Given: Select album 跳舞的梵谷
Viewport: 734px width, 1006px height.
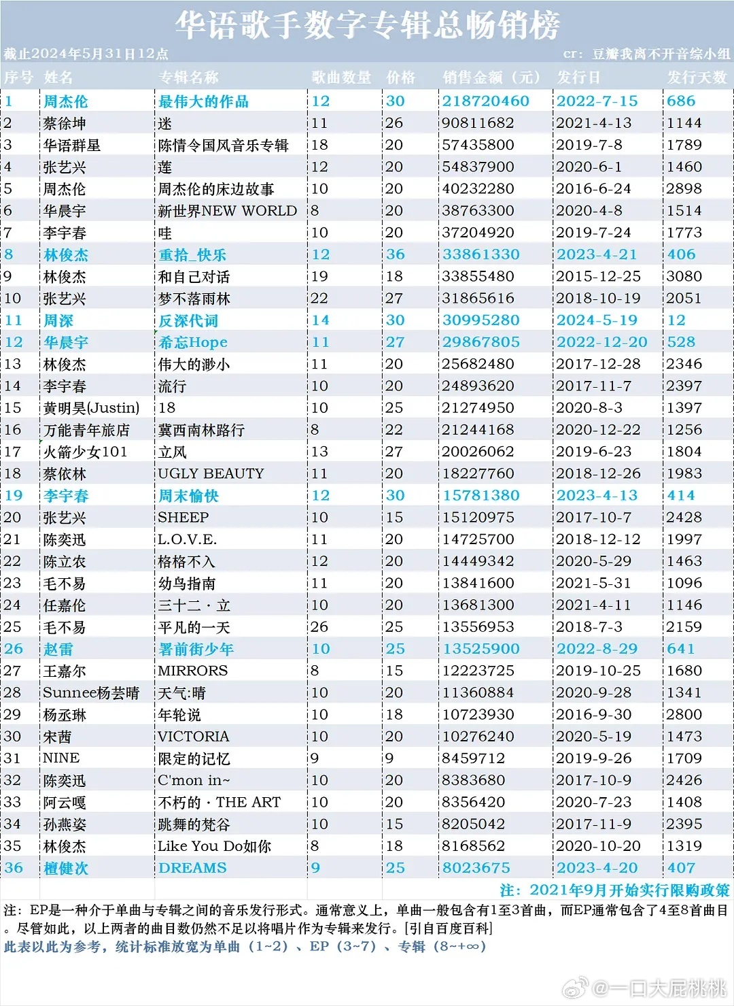Looking at the screenshot, I should [x=194, y=824].
